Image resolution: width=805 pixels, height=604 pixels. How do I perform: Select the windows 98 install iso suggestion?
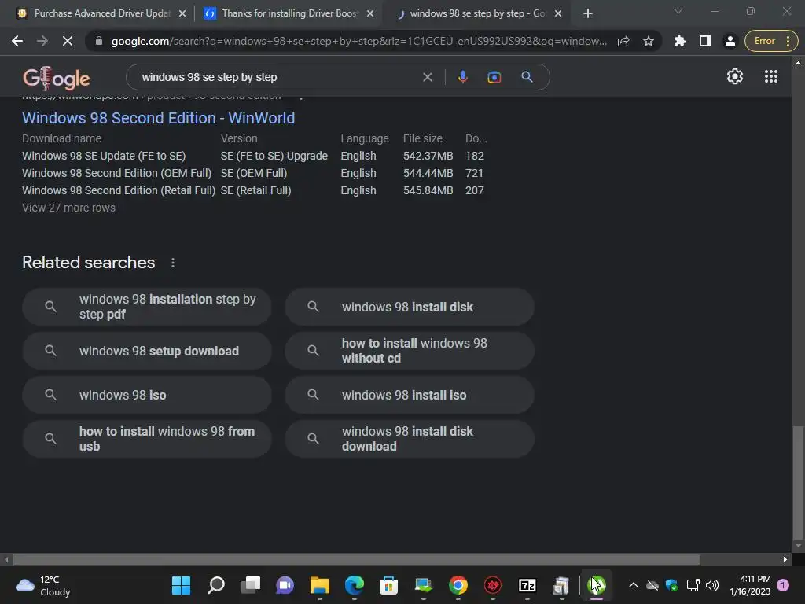point(410,395)
